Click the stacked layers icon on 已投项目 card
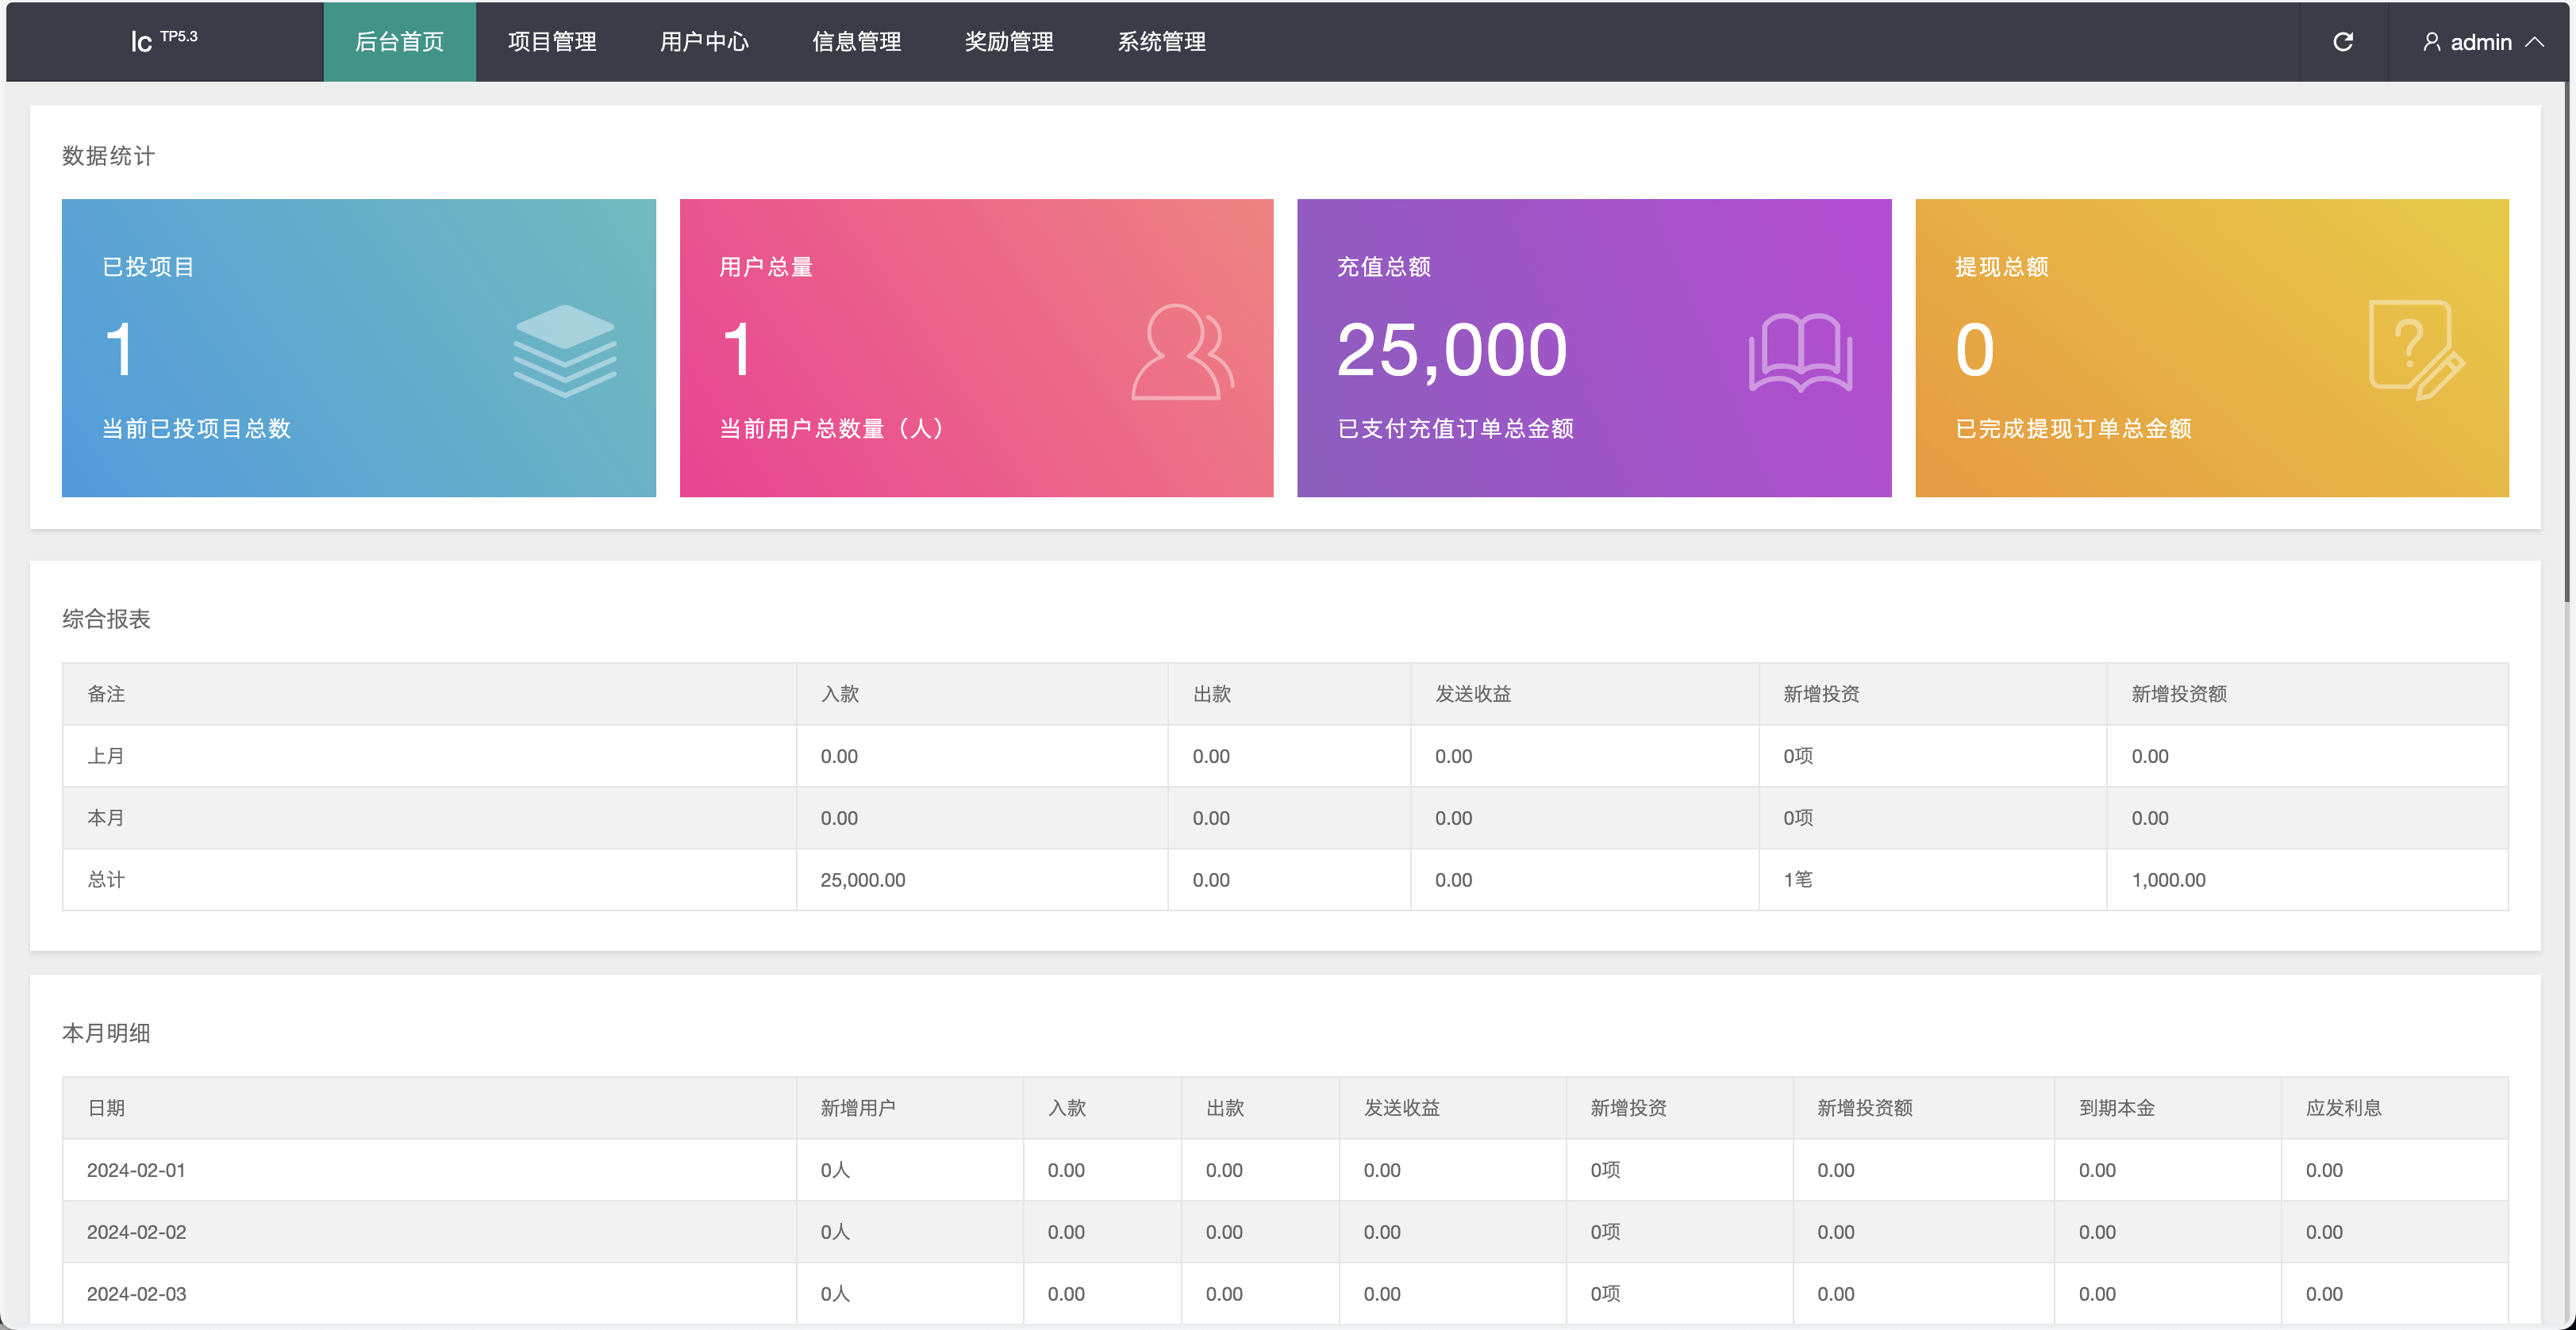This screenshot has height=1330, width=2576. (x=565, y=352)
